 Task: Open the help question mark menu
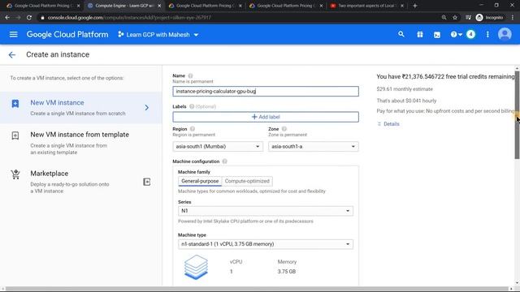click(x=456, y=34)
